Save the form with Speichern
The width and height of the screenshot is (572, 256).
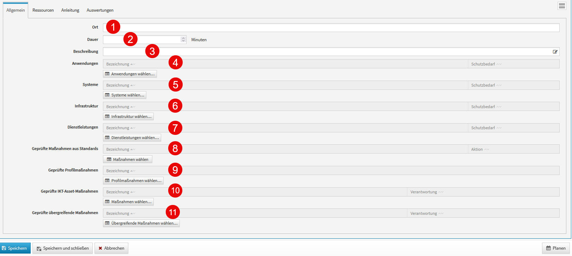pyautogui.click(x=15, y=248)
